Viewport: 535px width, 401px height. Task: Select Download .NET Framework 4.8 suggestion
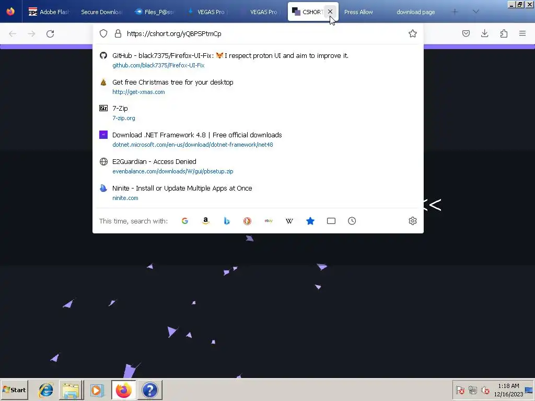point(258,139)
